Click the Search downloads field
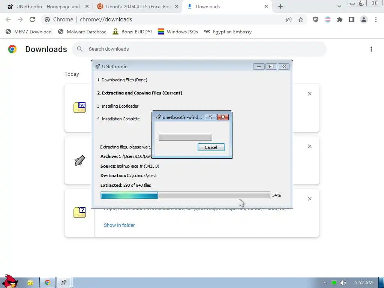Screen dimensions: 384x288 [199, 49]
